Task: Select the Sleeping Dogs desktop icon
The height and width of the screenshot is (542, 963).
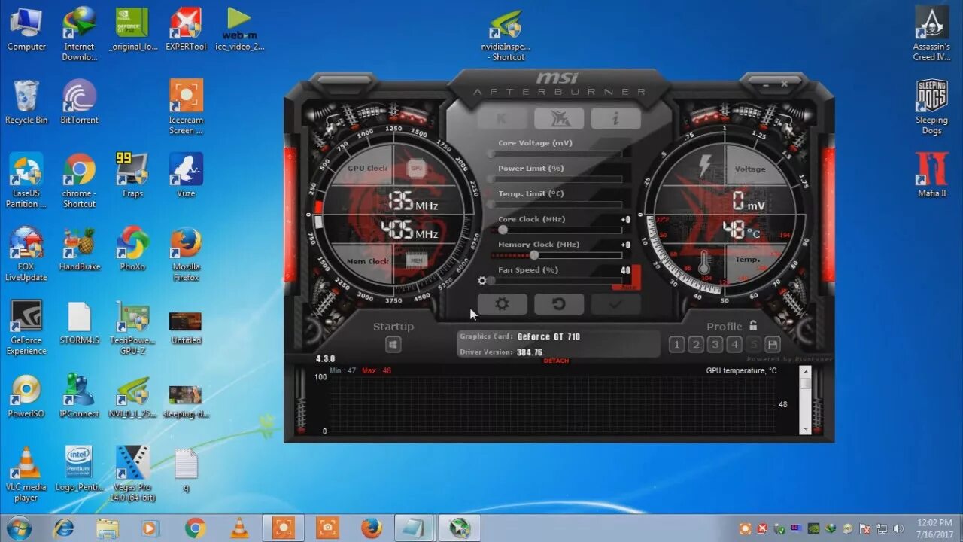Action: coord(931,107)
